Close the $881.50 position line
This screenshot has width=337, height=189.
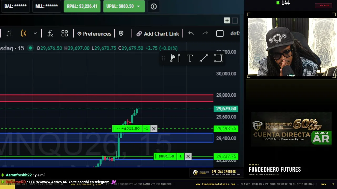[x=188, y=156]
